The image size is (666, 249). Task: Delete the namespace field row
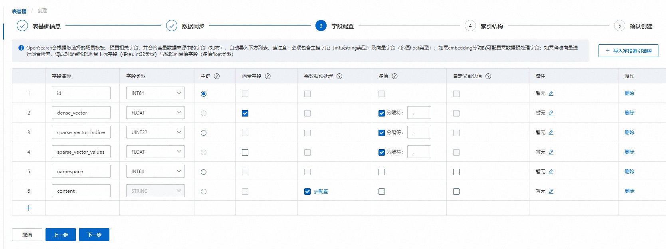pyautogui.click(x=630, y=171)
